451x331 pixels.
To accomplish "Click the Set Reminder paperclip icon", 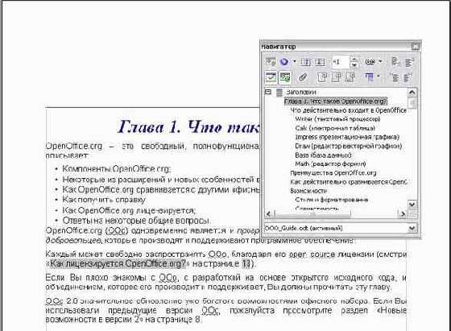I will pos(303,77).
